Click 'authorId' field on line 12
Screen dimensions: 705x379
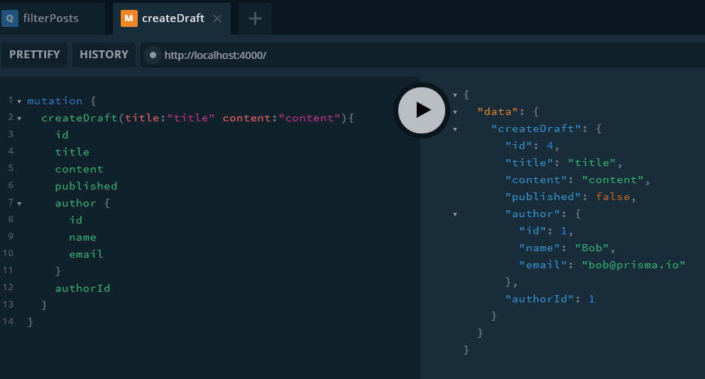[x=83, y=288]
